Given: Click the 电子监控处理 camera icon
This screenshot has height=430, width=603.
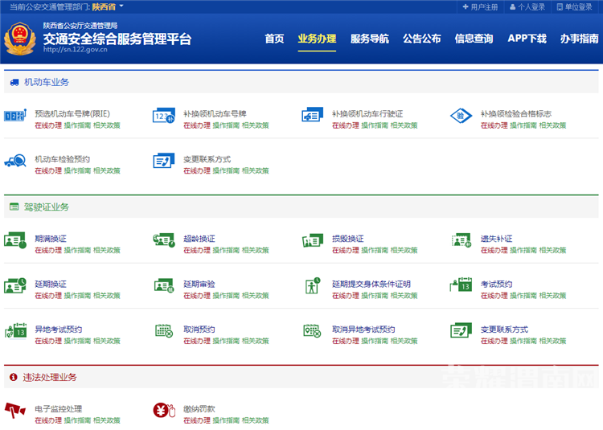Looking at the screenshot, I should [x=15, y=412].
